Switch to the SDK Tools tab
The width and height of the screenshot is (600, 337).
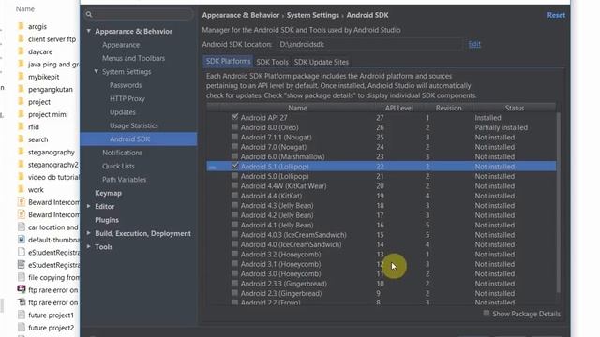pos(272,62)
